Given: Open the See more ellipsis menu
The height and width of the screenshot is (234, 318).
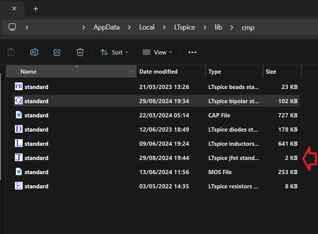Looking at the screenshot, I should click(192, 52).
